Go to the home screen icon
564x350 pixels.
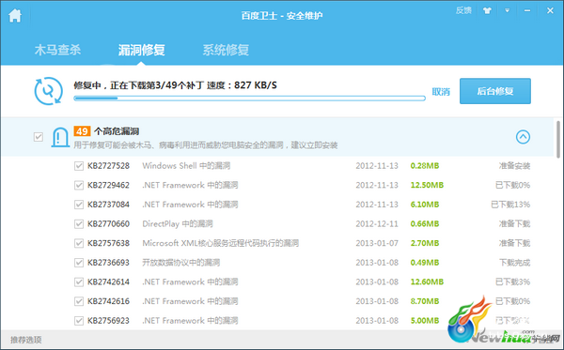point(15,15)
